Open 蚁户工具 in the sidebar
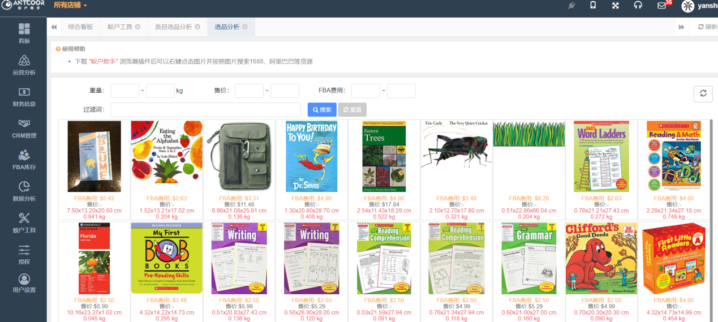This screenshot has width=718, height=322. (24, 224)
